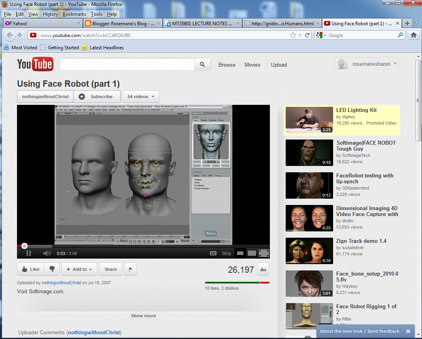
Task: Open the Help menu
Action: (x=112, y=14)
